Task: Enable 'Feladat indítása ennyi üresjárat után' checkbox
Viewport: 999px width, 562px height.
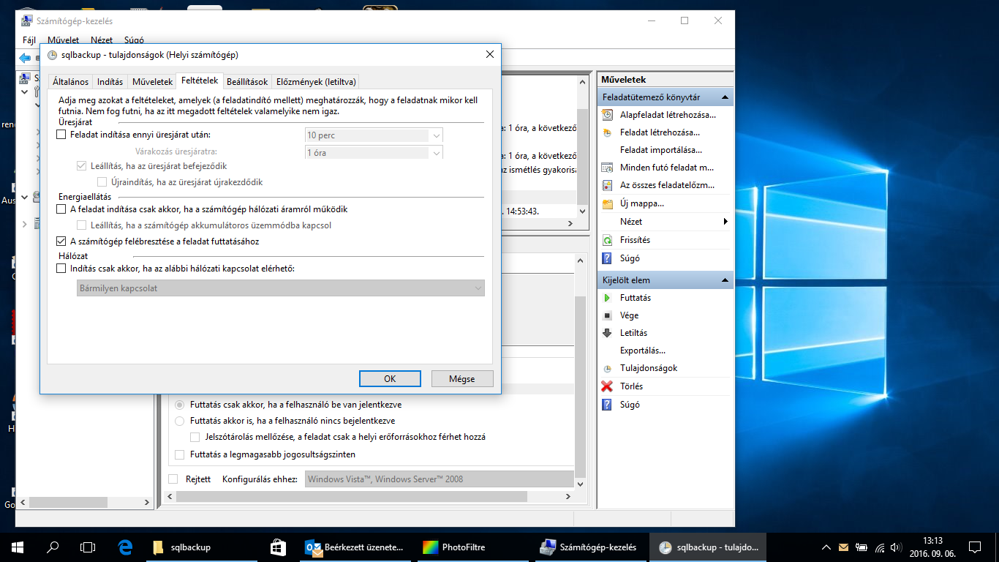Action: click(x=61, y=135)
